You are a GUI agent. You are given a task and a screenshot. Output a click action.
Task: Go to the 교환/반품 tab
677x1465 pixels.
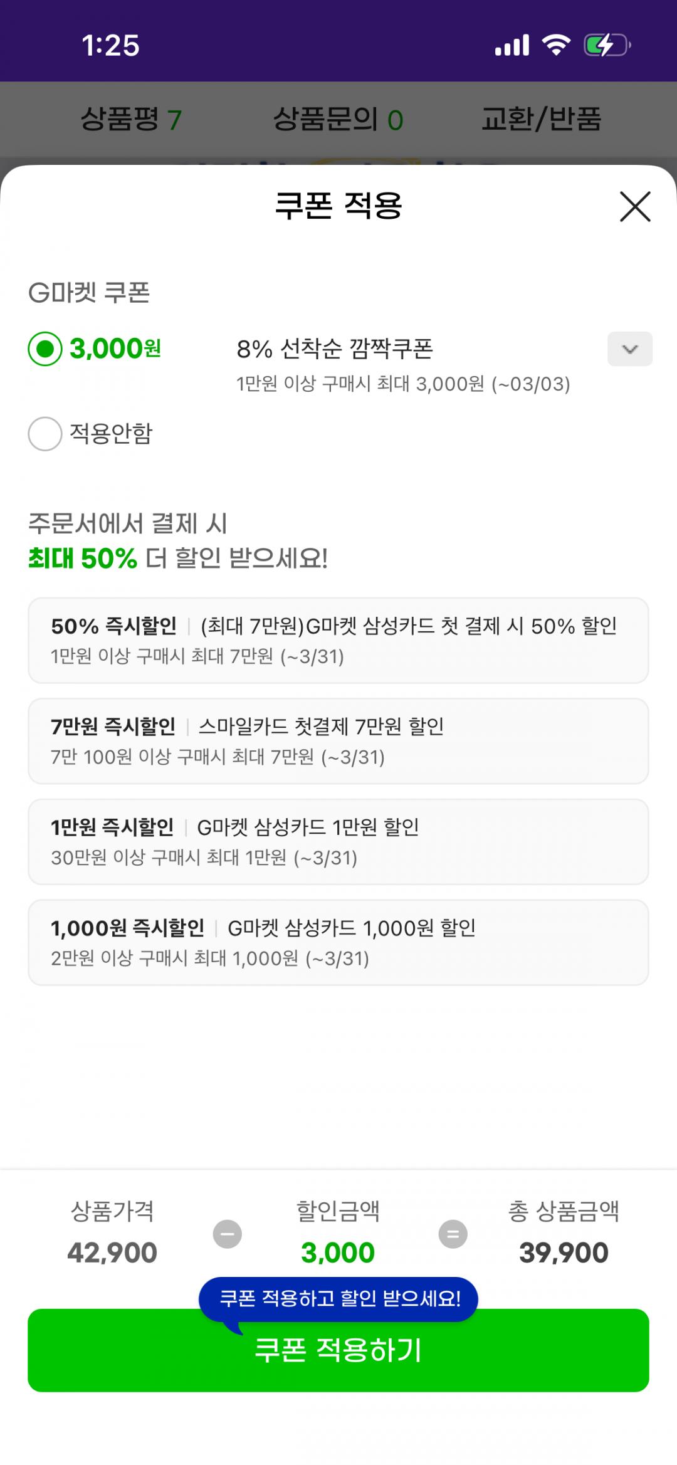coord(541,119)
